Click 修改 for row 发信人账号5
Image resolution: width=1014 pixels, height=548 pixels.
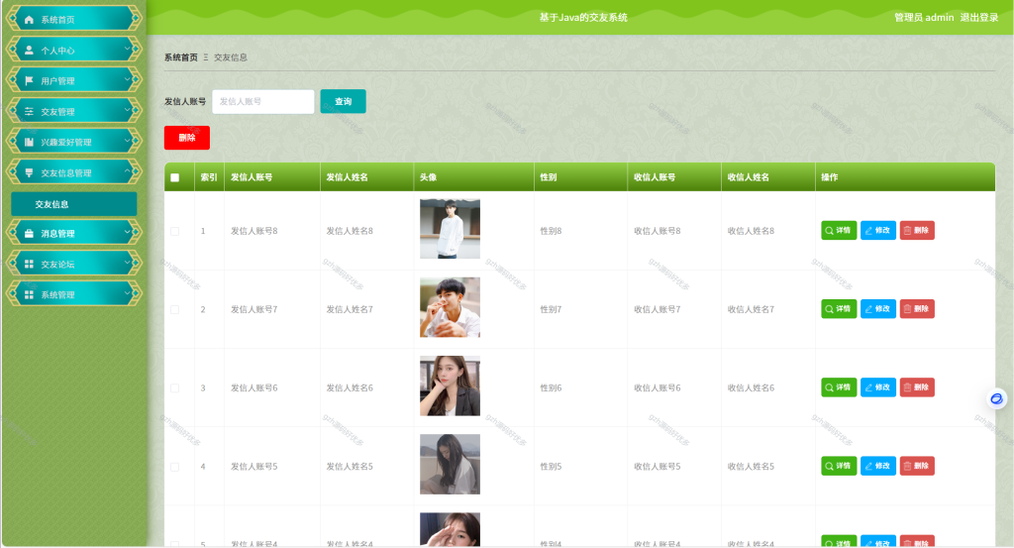[x=878, y=466]
